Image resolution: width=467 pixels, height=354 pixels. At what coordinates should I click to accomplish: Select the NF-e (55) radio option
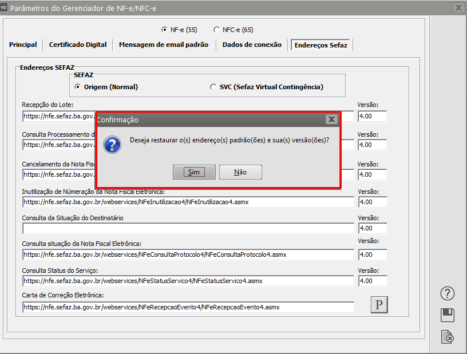[165, 30]
